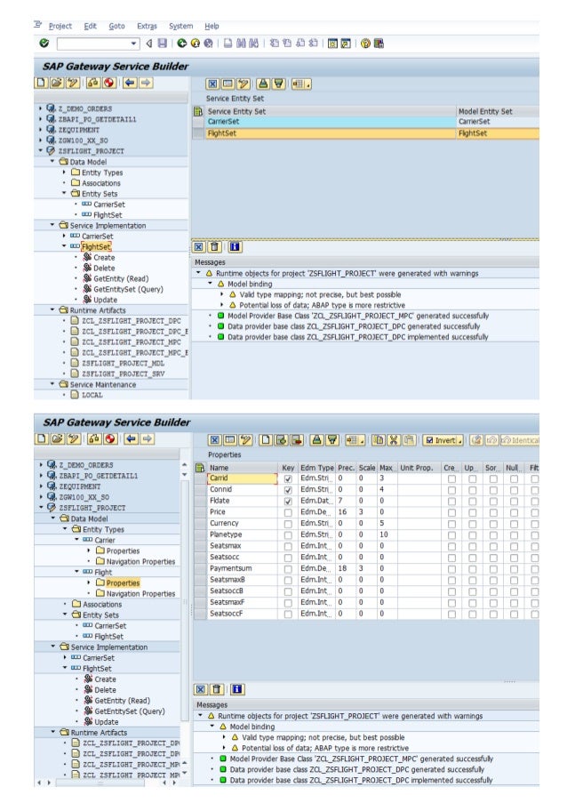
Task: Click the Paymentsum name cell in Properties table
Action: coord(242,568)
